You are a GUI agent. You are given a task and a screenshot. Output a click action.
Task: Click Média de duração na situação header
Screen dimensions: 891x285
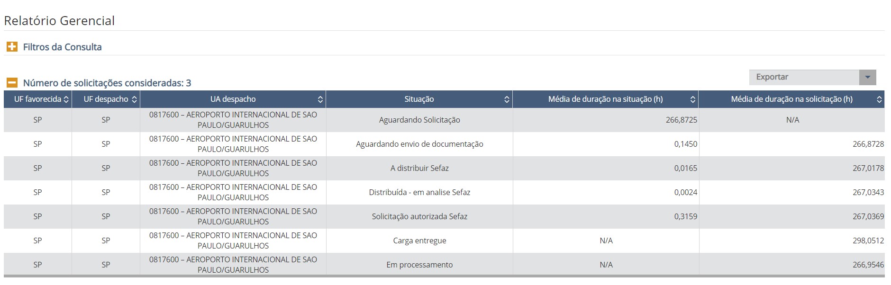[x=605, y=99]
